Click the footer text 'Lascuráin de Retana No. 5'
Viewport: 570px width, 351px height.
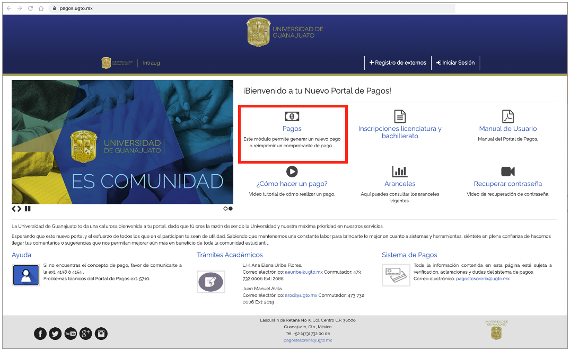[x=286, y=320]
